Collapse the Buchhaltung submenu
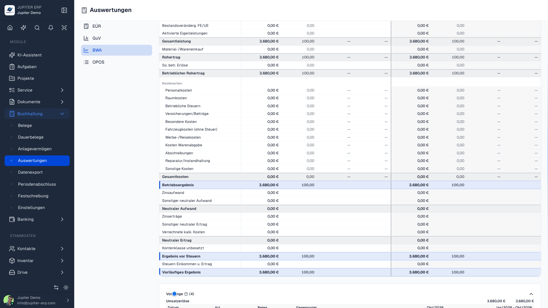The width and height of the screenshot is (548, 308). [62, 114]
